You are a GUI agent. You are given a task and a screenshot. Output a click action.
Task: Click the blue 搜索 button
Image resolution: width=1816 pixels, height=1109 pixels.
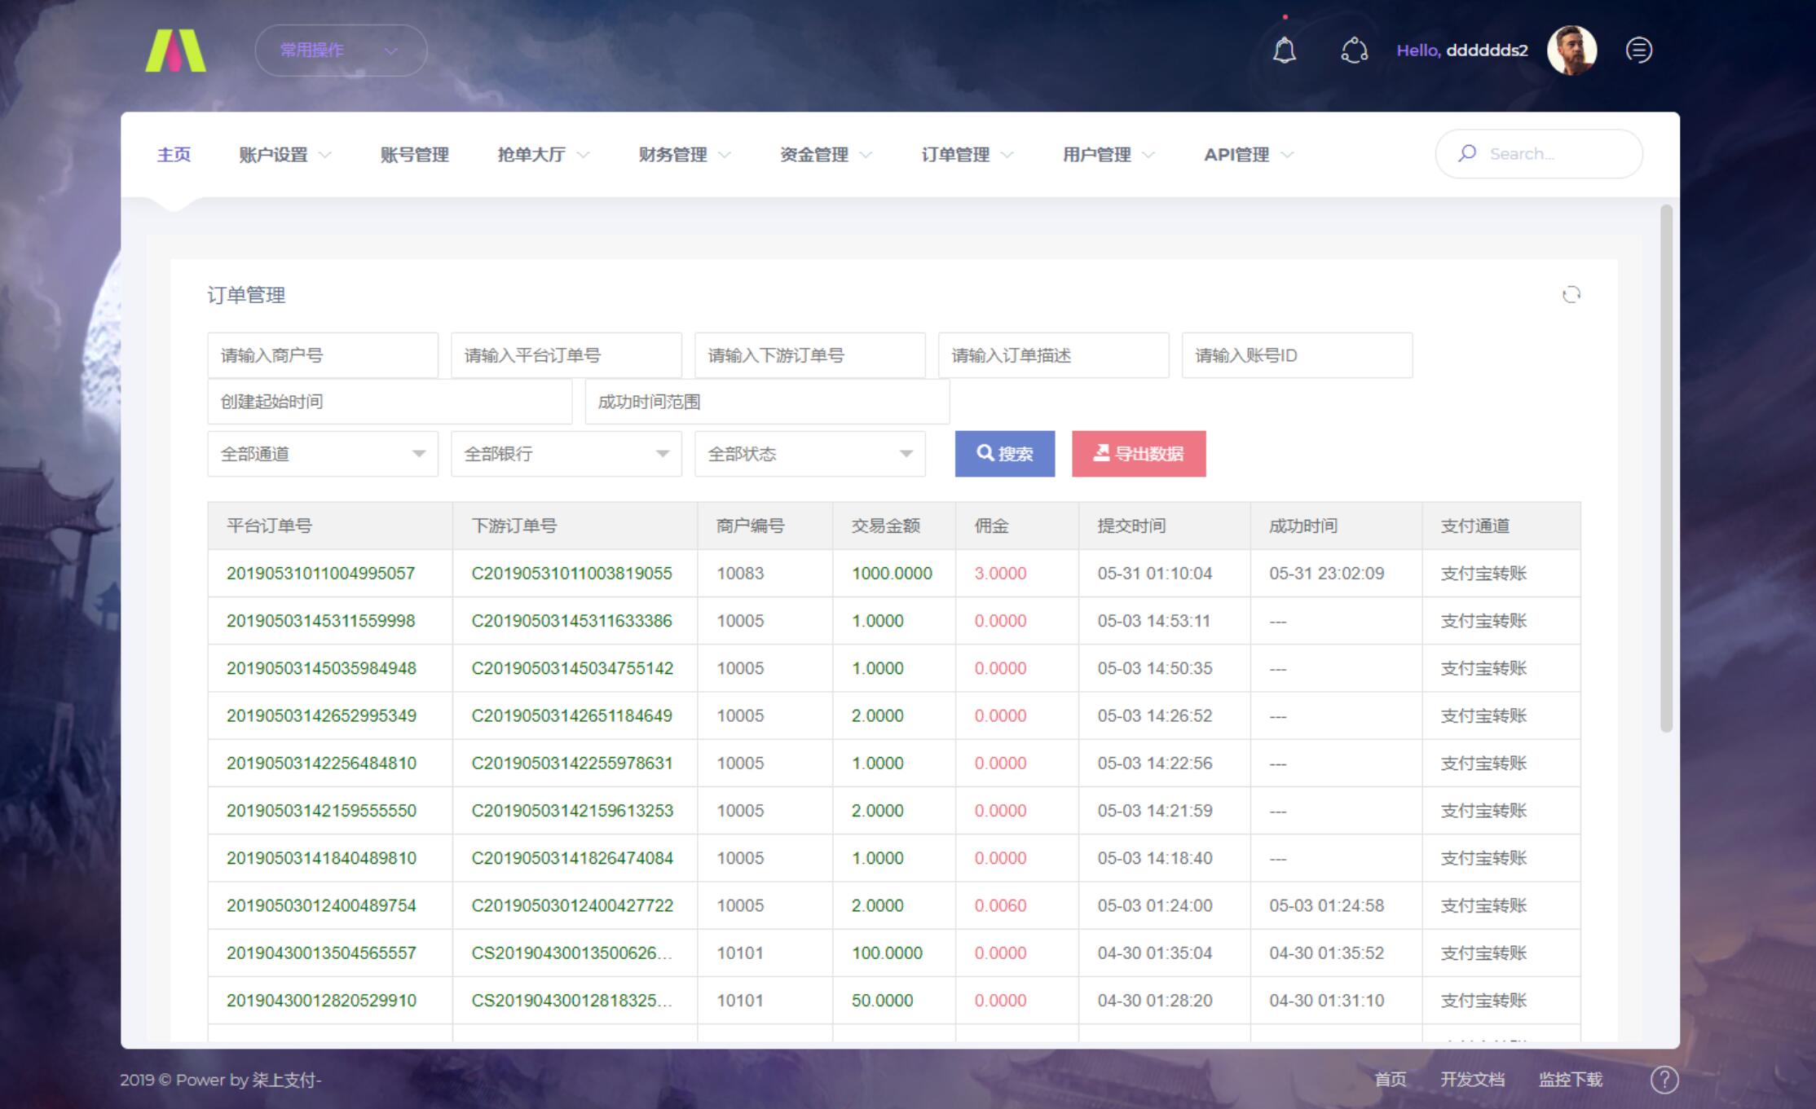coord(1004,454)
